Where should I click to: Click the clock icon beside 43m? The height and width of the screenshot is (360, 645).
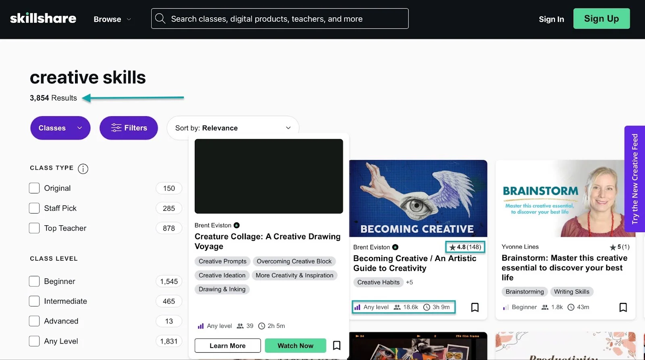571,307
